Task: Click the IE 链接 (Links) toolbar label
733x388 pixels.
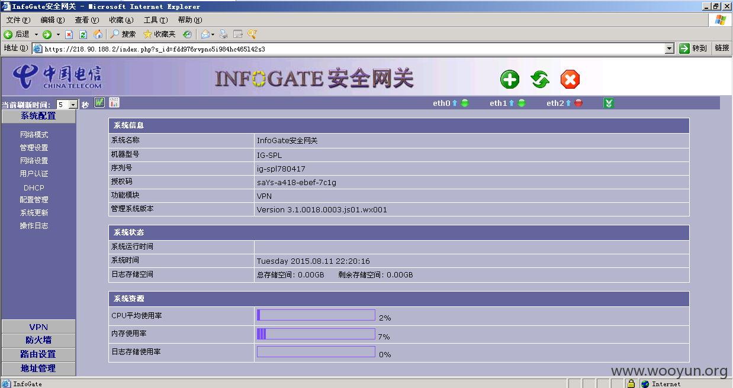Action: pos(722,48)
